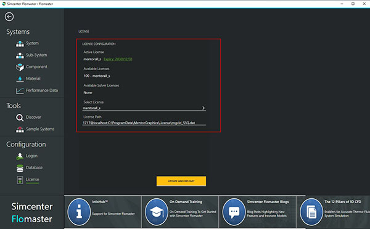
Task: Open the Component menu item
Action: point(36,66)
